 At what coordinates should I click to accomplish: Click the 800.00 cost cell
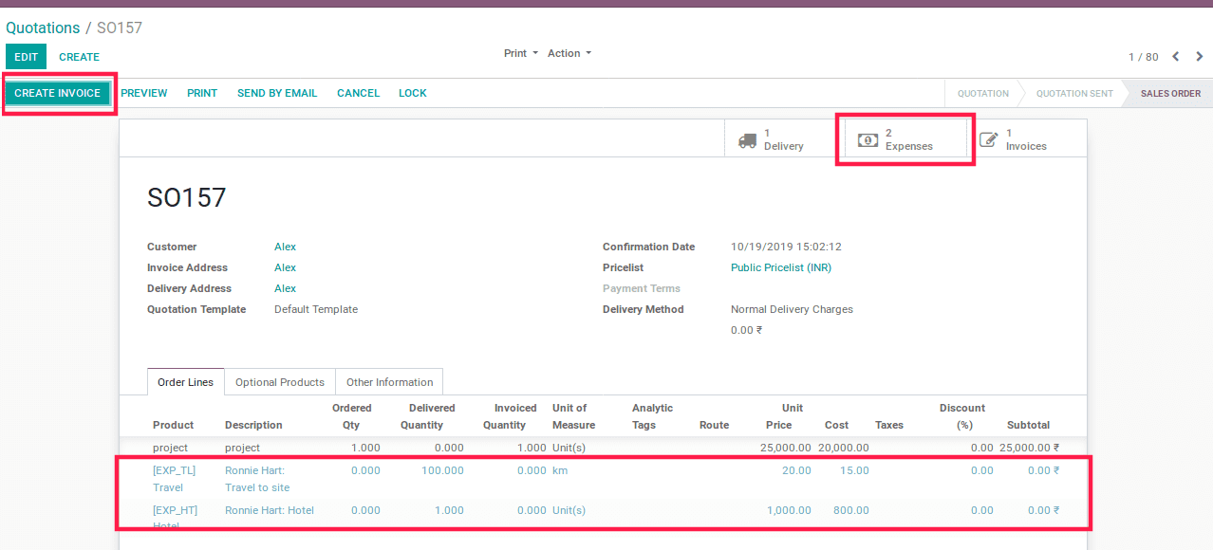point(850,510)
